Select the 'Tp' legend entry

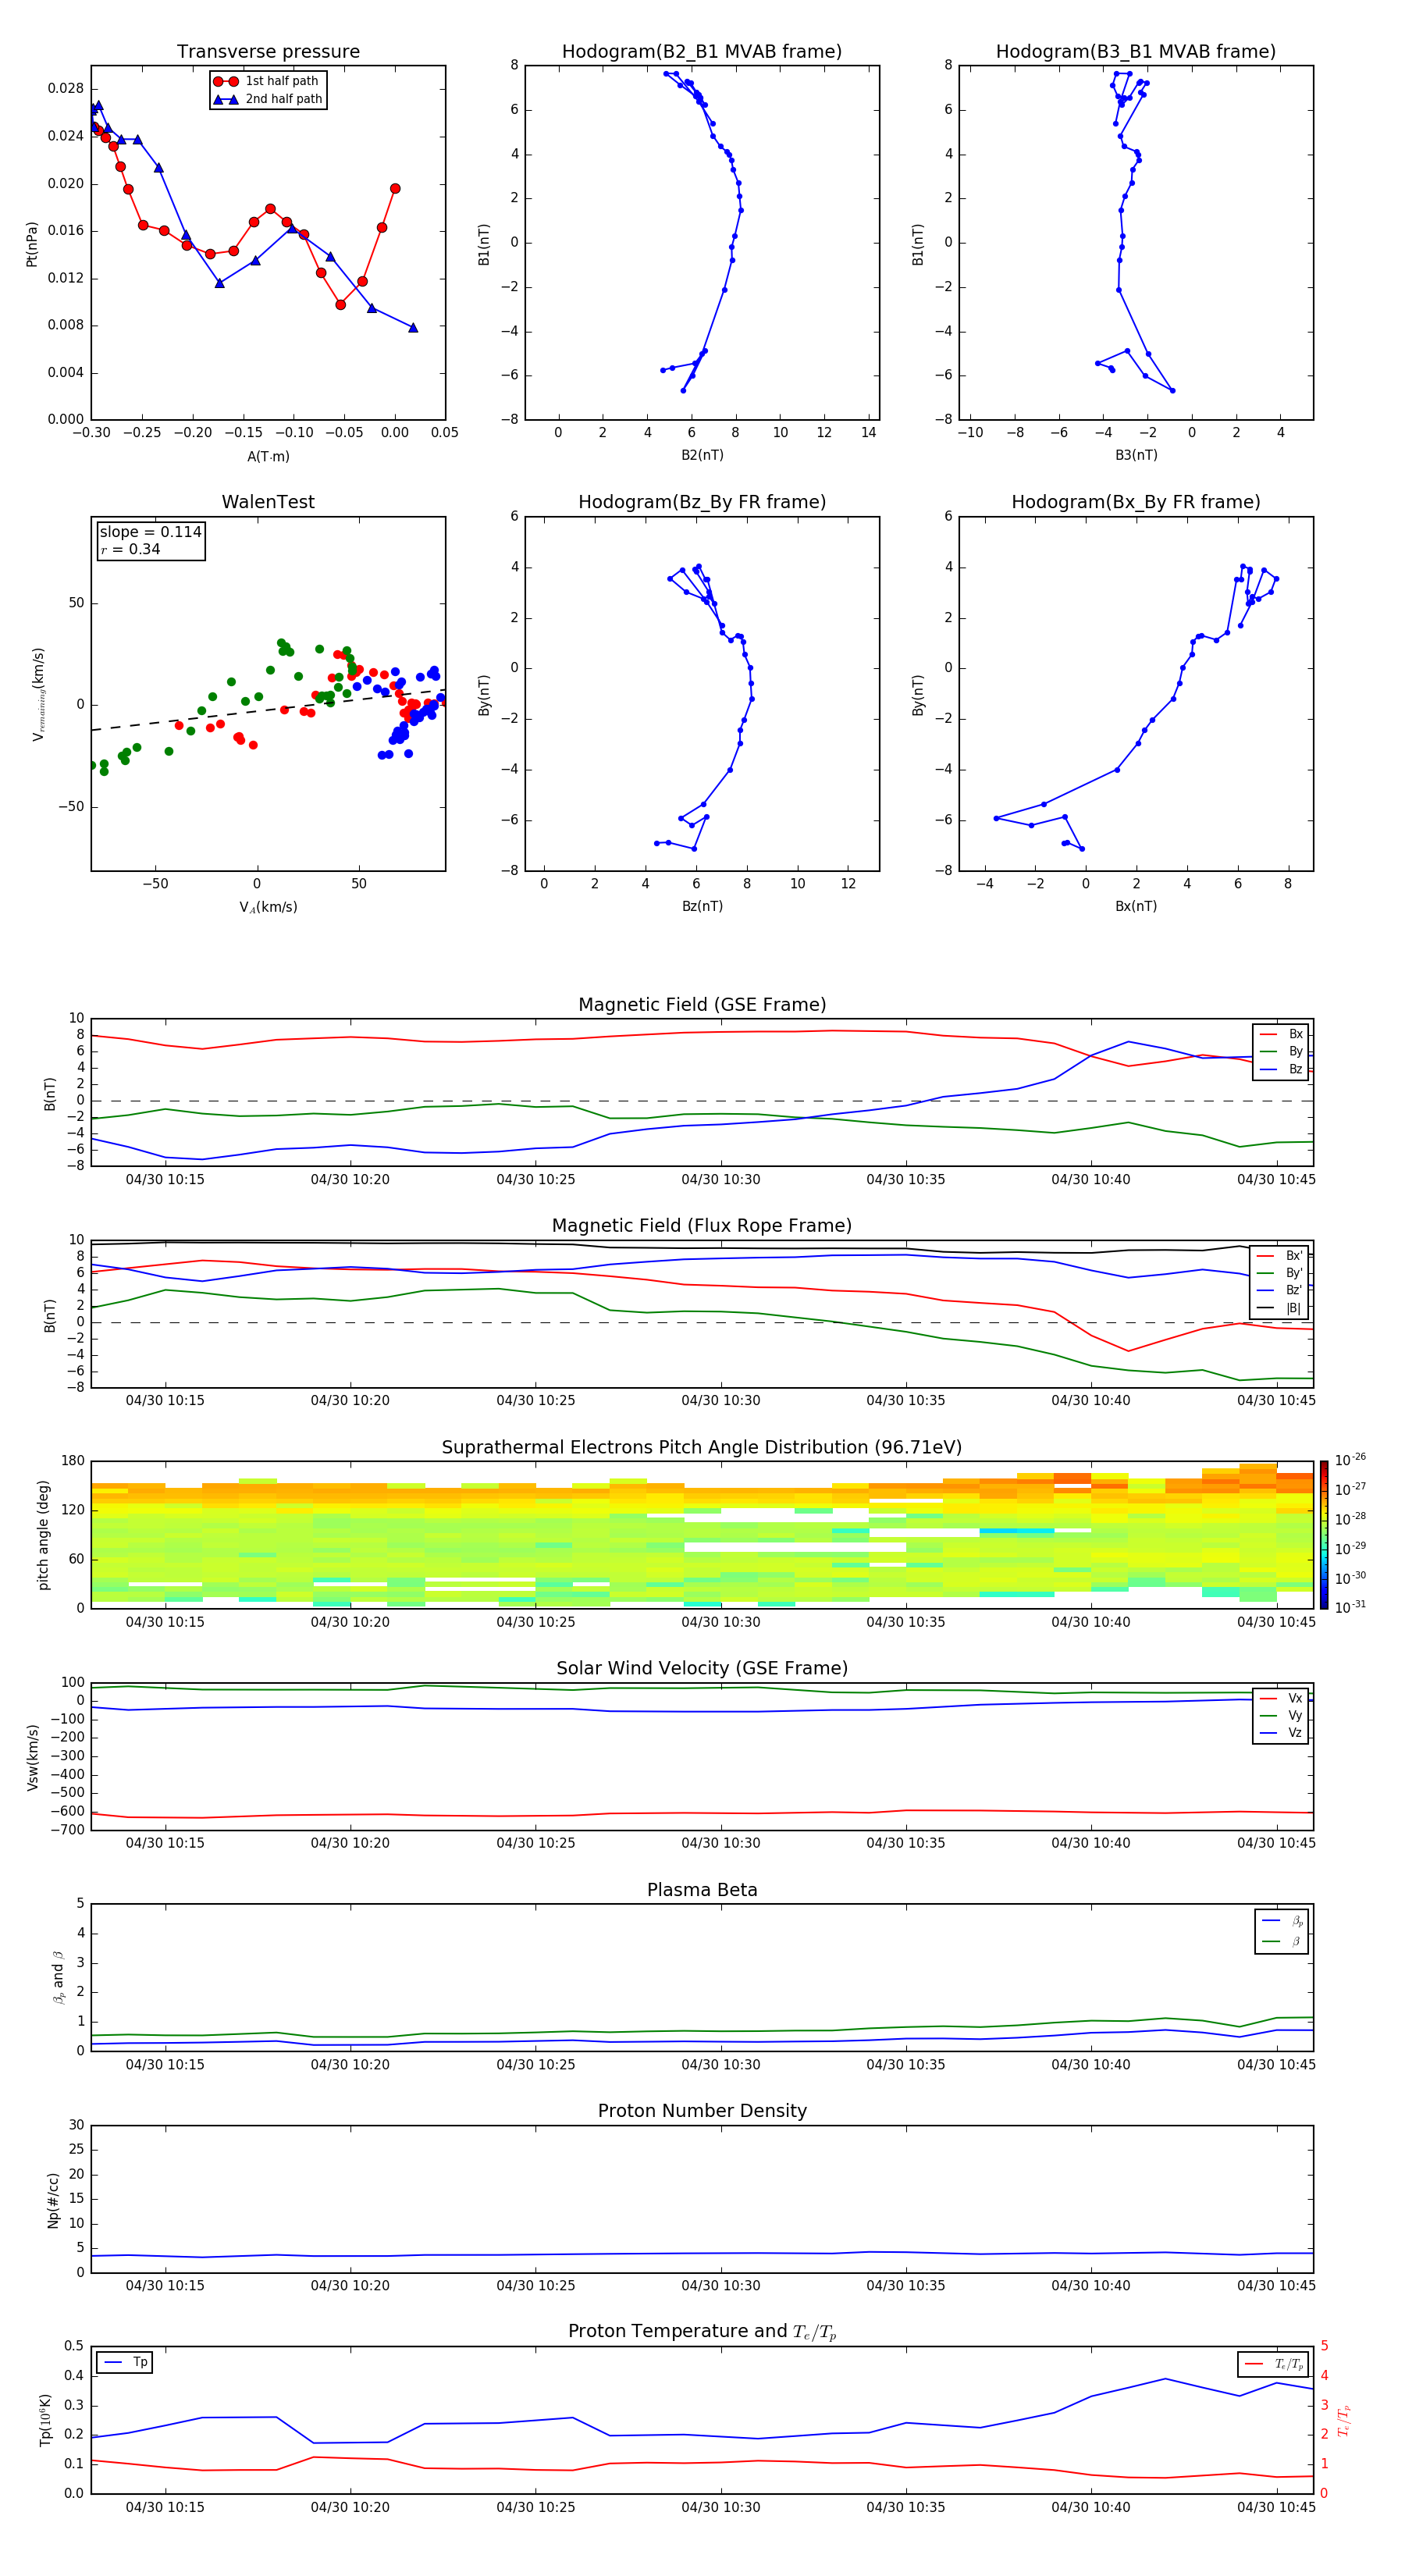(126, 2362)
